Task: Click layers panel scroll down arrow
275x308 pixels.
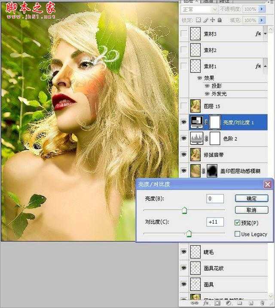Action: 271,296
